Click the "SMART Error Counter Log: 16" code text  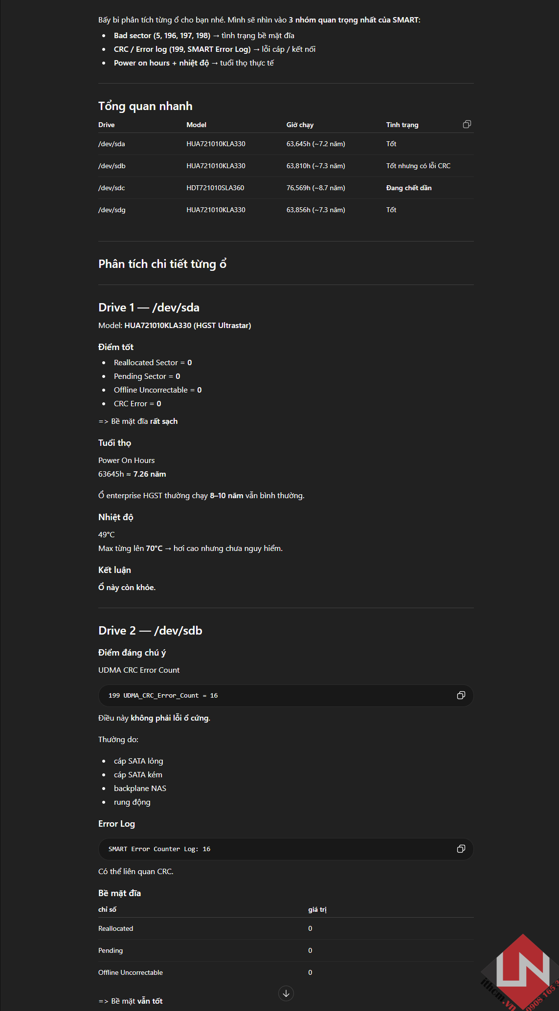click(x=159, y=849)
